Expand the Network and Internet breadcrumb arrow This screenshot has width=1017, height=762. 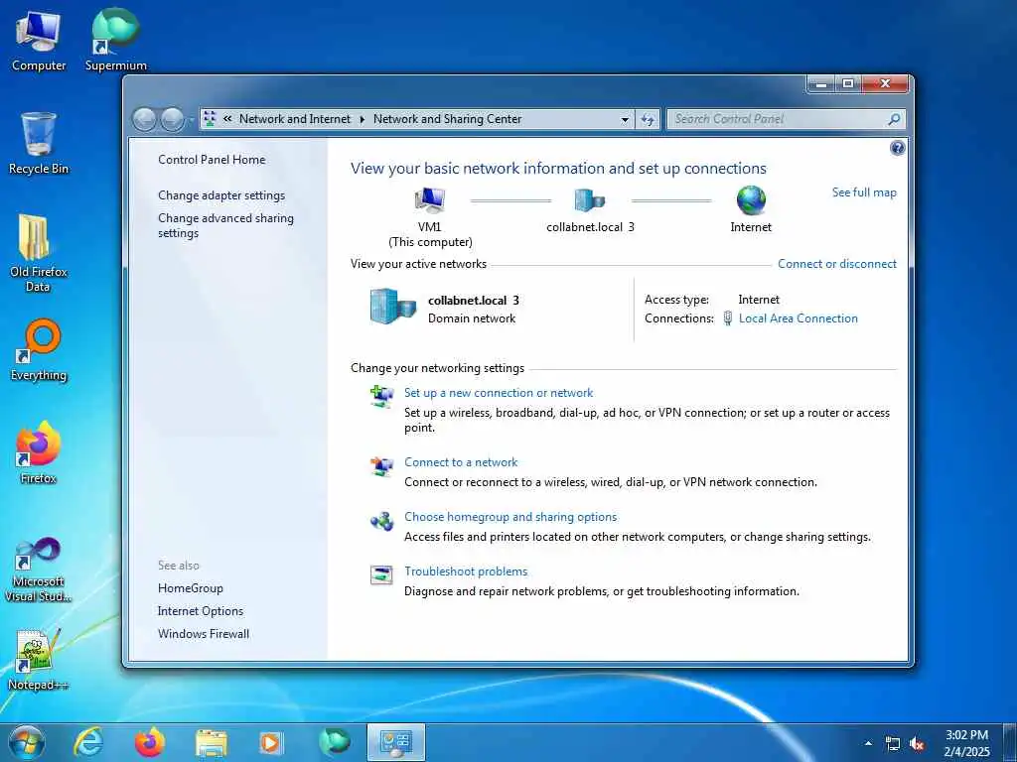pyautogui.click(x=362, y=119)
